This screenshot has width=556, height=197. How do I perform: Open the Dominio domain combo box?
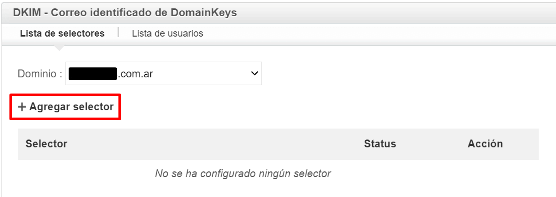[163, 74]
